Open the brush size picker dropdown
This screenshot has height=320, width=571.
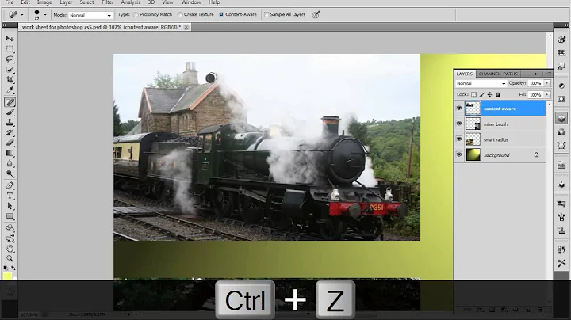pyautogui.click(x=45, y=15)
